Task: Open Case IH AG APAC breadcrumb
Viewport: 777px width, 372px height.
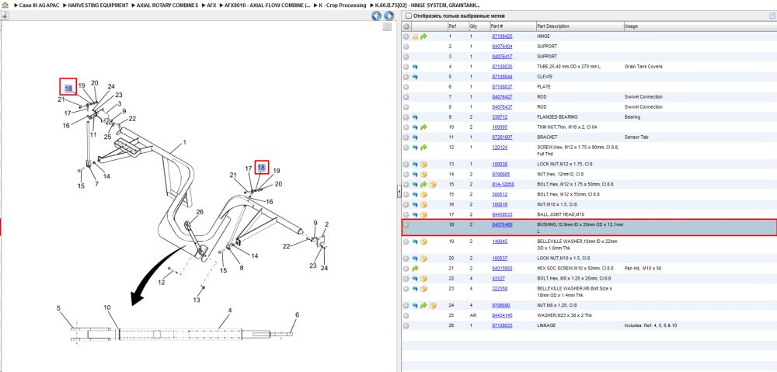Action: (39, 5)
